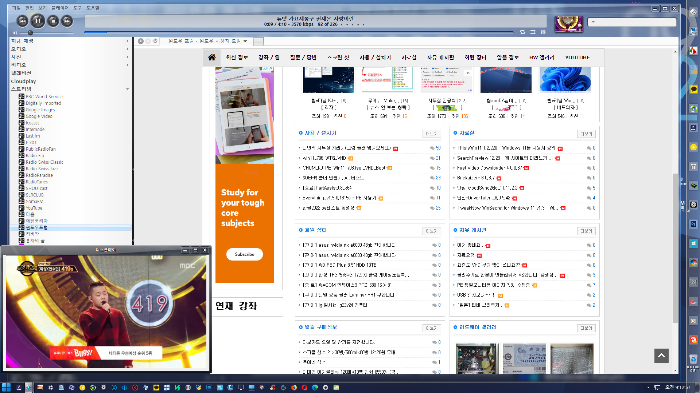Image resolution: width=700 pixels, height=393 pixels.
Task: Open the Firefox taskbar icon
Action: pyautogui.click(x=294, y=388)
